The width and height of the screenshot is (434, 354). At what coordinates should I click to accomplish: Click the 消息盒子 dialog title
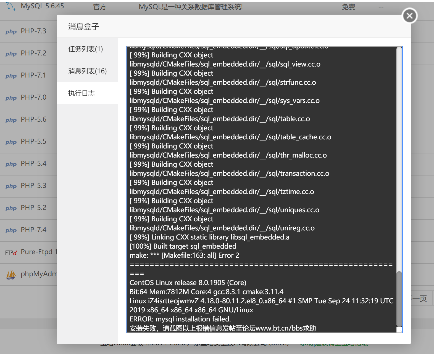pos(84,26)
